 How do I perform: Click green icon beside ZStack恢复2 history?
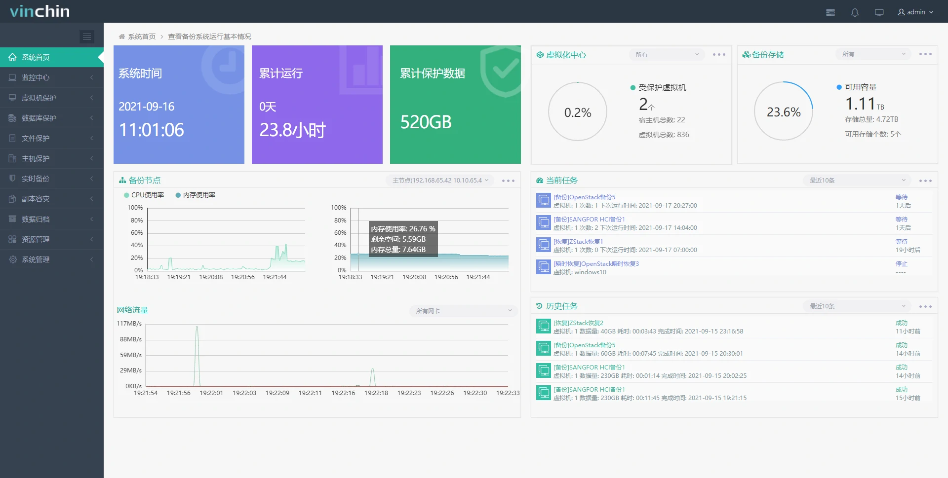(544, 326)
